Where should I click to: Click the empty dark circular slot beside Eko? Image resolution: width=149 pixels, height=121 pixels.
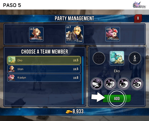[x=99, y=58]
